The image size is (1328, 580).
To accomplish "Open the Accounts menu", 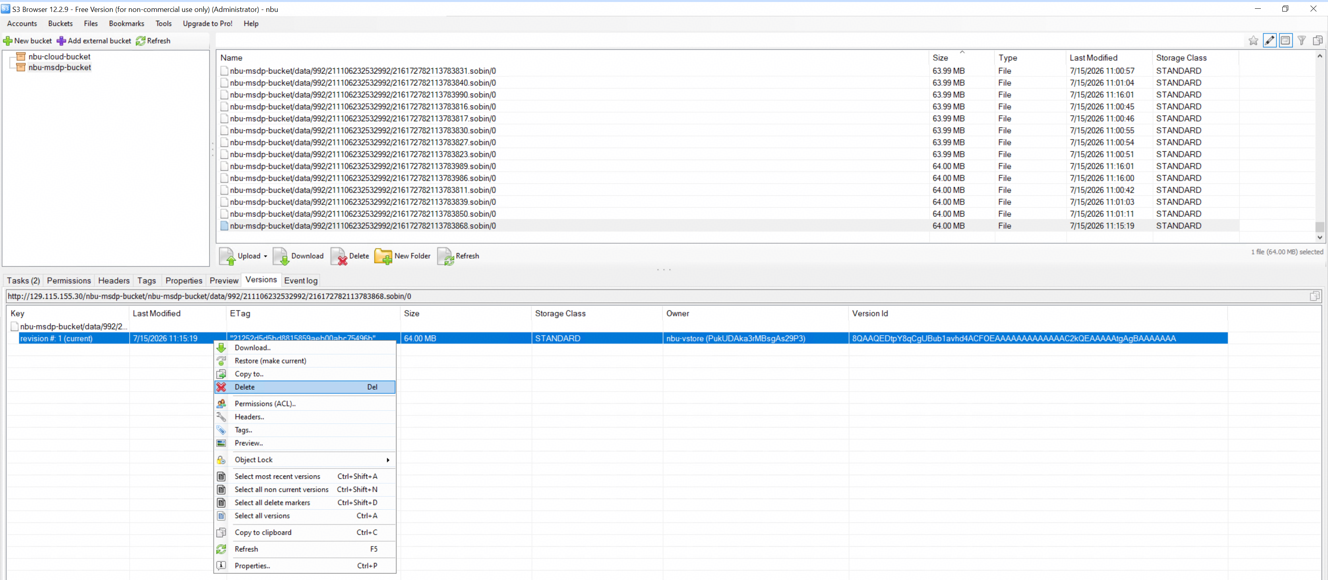I will pyautogui.click(x=21, y=24).
